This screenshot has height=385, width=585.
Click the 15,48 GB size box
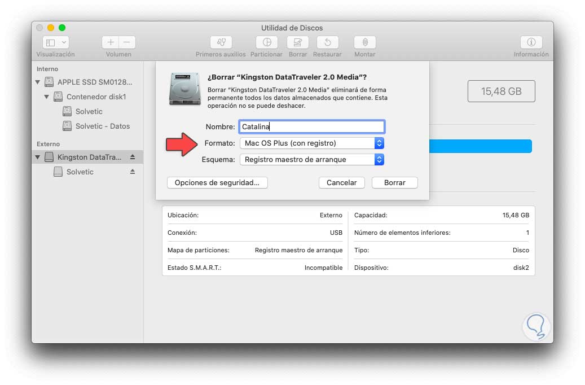501,91
